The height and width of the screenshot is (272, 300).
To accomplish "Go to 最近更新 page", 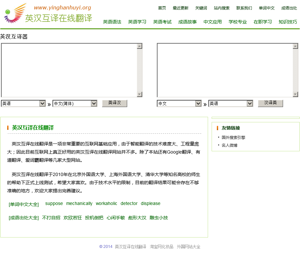I will [x=180, y=8].
